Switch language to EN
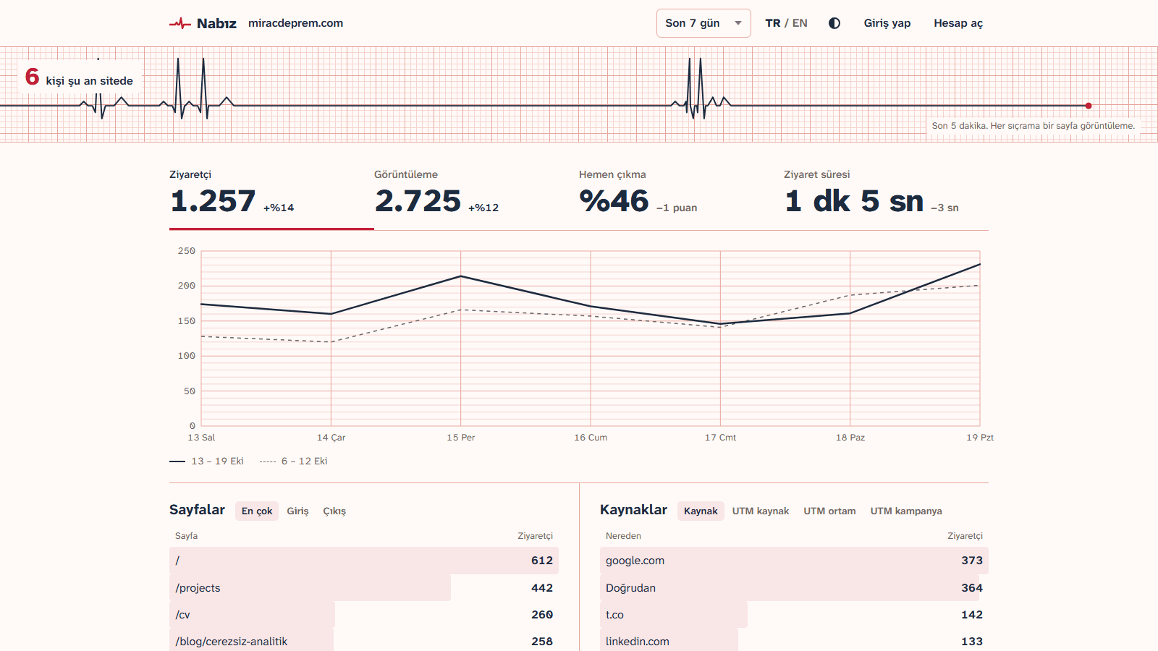Image resolution: width=1158 pixels, height=651 pixels. (800, 23)
